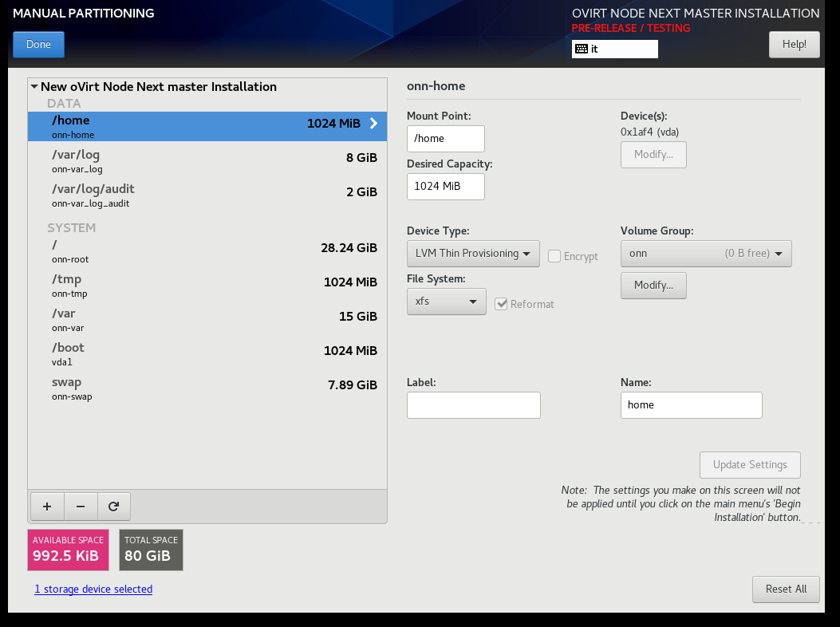This screenshot has height=627, width=840.
Task: Click the Help! button
Action: (x=794, y=45)
